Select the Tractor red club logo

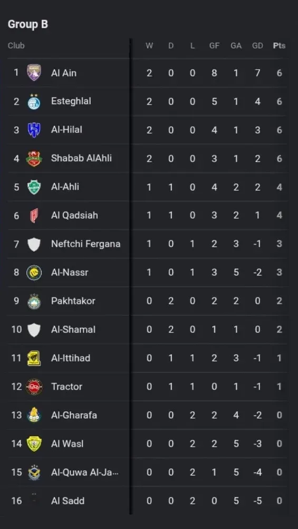click(x=34, y=387)
